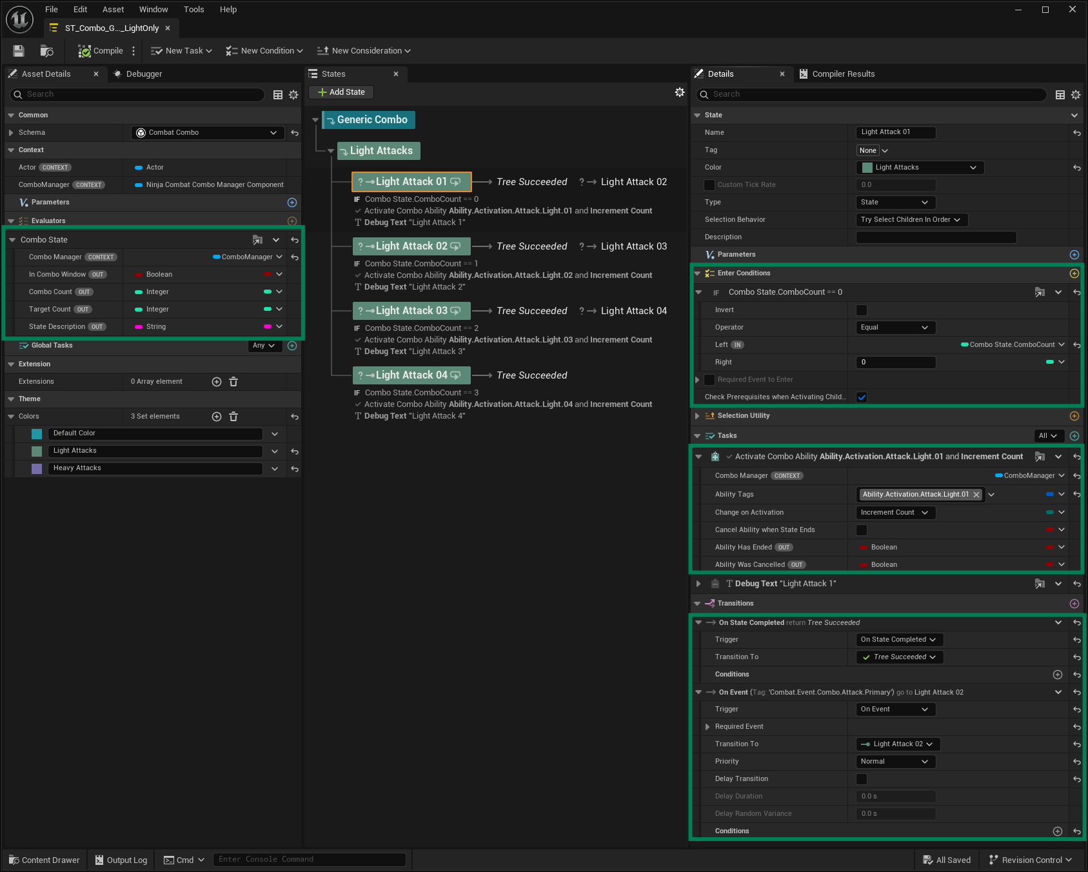This screenshot has height=872, width=1088.
Task: Reset state Name to default arrow
Action: click(x=1077, y=133)
